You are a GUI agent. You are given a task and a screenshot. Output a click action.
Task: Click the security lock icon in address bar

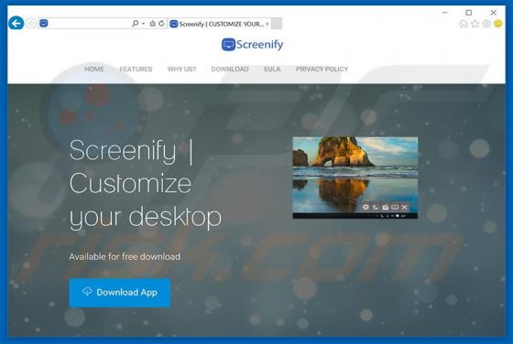152,23
